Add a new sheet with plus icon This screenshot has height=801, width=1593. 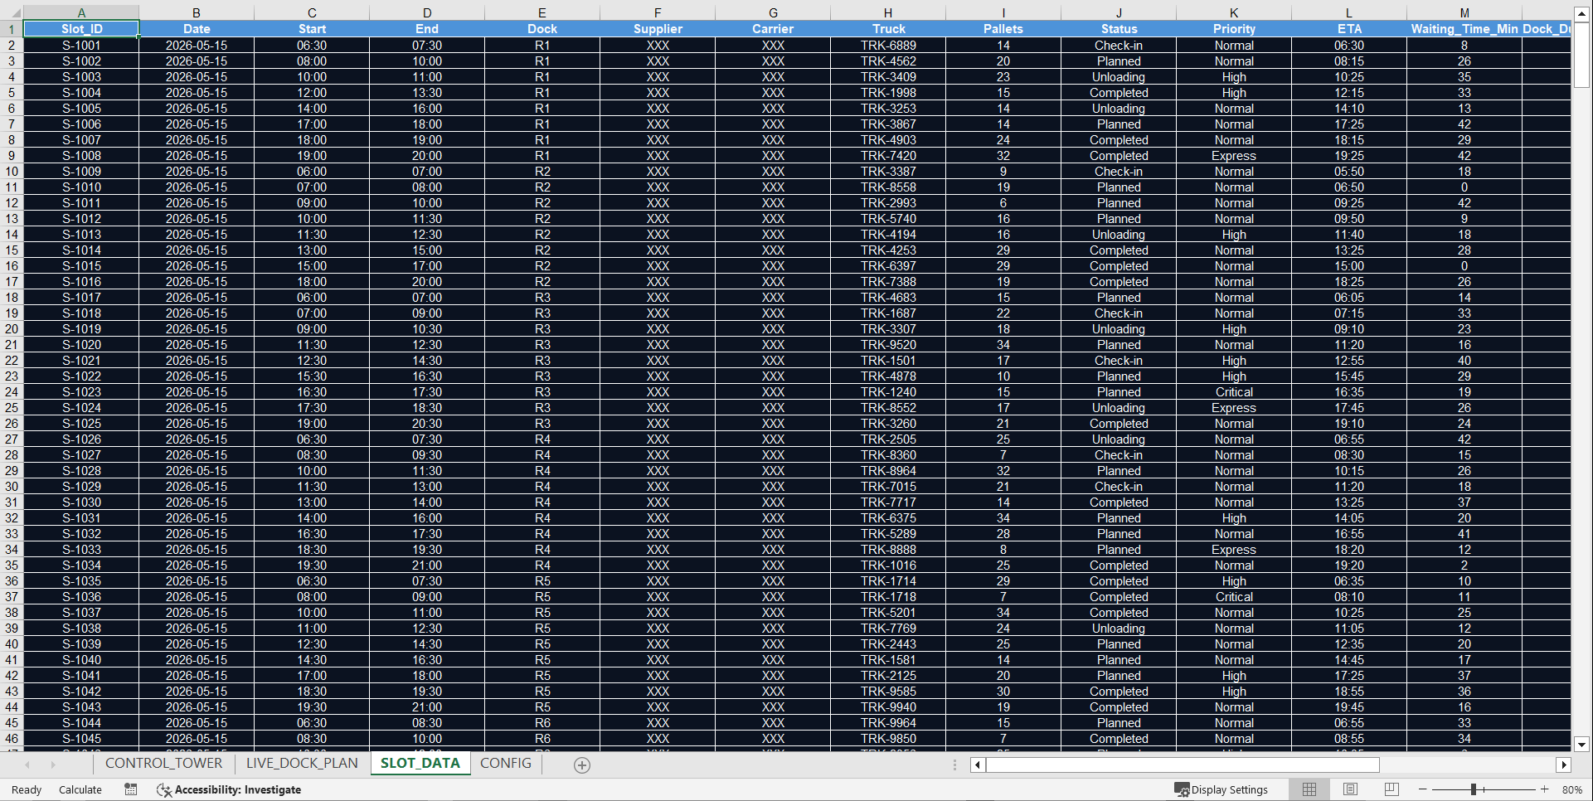click(582, 765)
